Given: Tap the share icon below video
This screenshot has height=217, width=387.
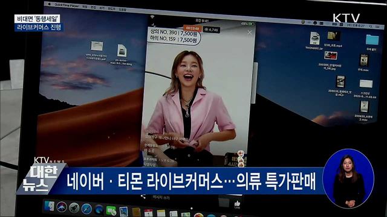Looking at the screenshot, I should point(143,197).
